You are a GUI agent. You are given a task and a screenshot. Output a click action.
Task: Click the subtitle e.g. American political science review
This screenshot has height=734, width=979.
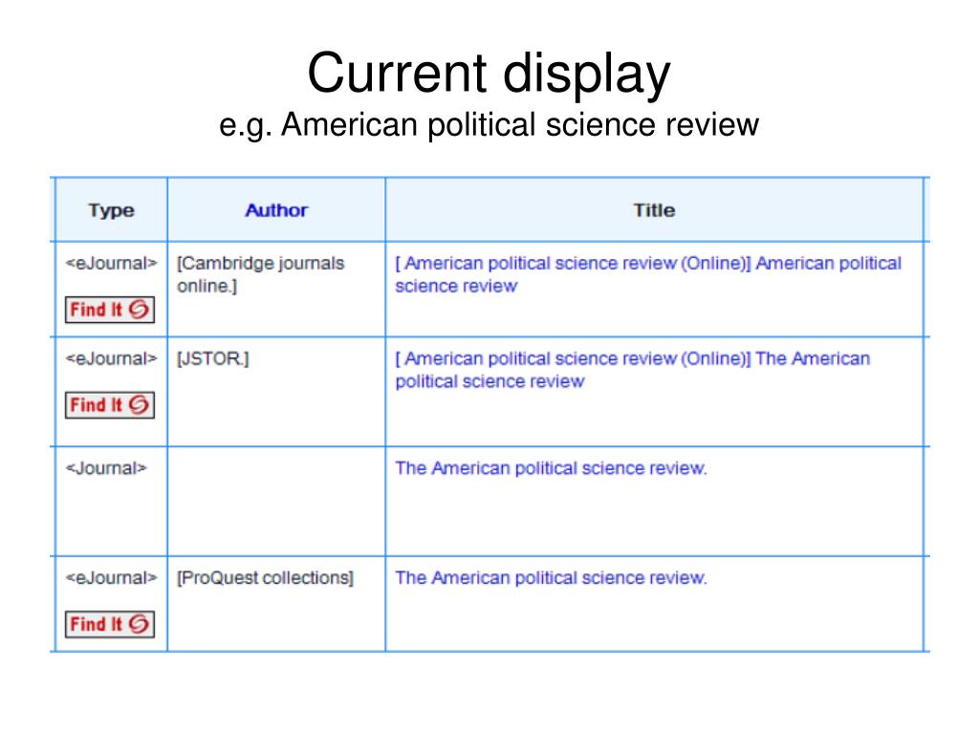489,125
